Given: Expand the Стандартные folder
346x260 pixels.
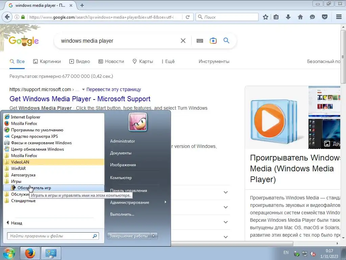Looking at the screenshot, I should [x=54, y=201].
